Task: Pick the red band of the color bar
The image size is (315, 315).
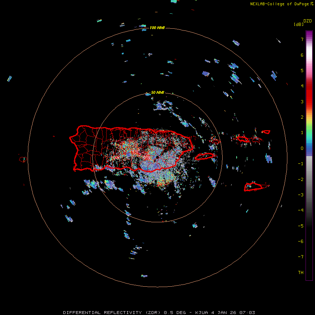Action: pyautogui.click(x=309, y=94)
